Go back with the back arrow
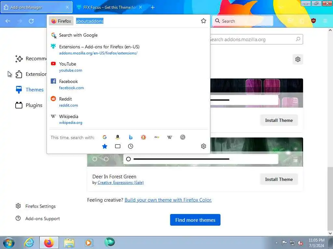 pyautogui.click(x=8, y=21)
